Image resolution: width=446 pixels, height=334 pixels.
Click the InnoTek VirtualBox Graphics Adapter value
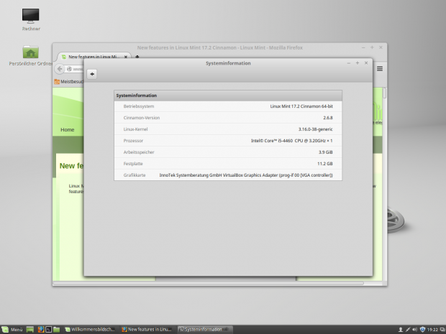[x=246, y=175]
